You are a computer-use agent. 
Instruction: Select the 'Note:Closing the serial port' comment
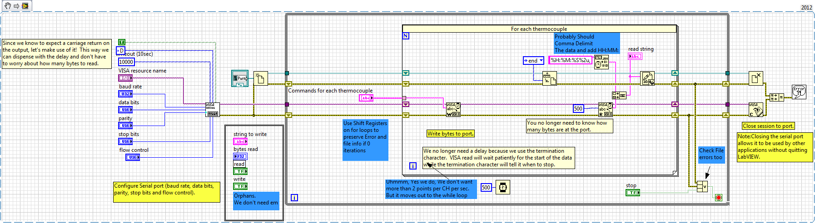(x=775, y=147)
